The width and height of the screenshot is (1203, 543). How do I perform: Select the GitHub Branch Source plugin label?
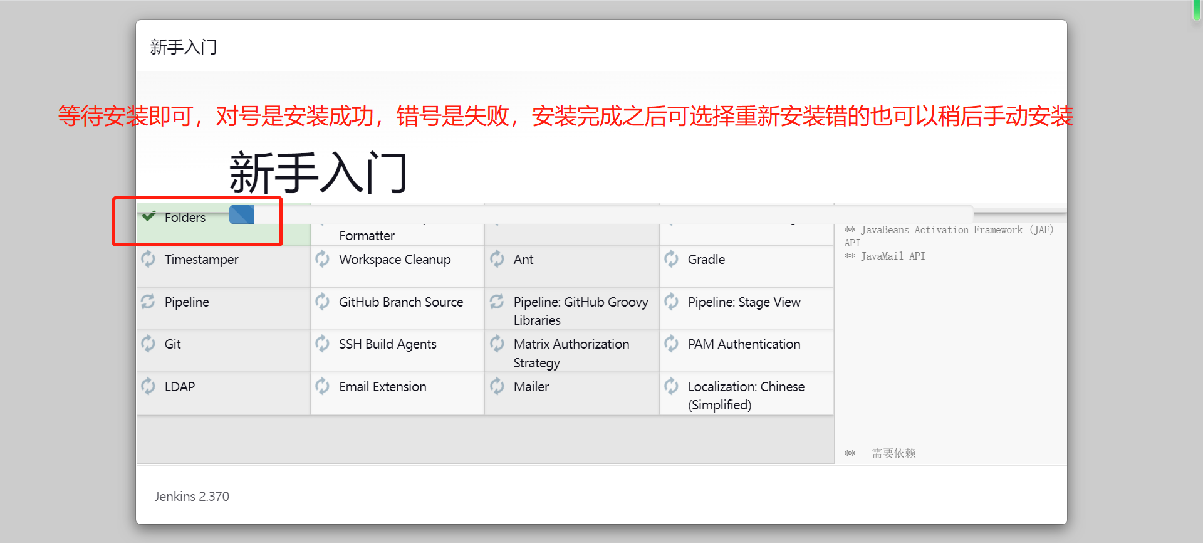point(401,302)
